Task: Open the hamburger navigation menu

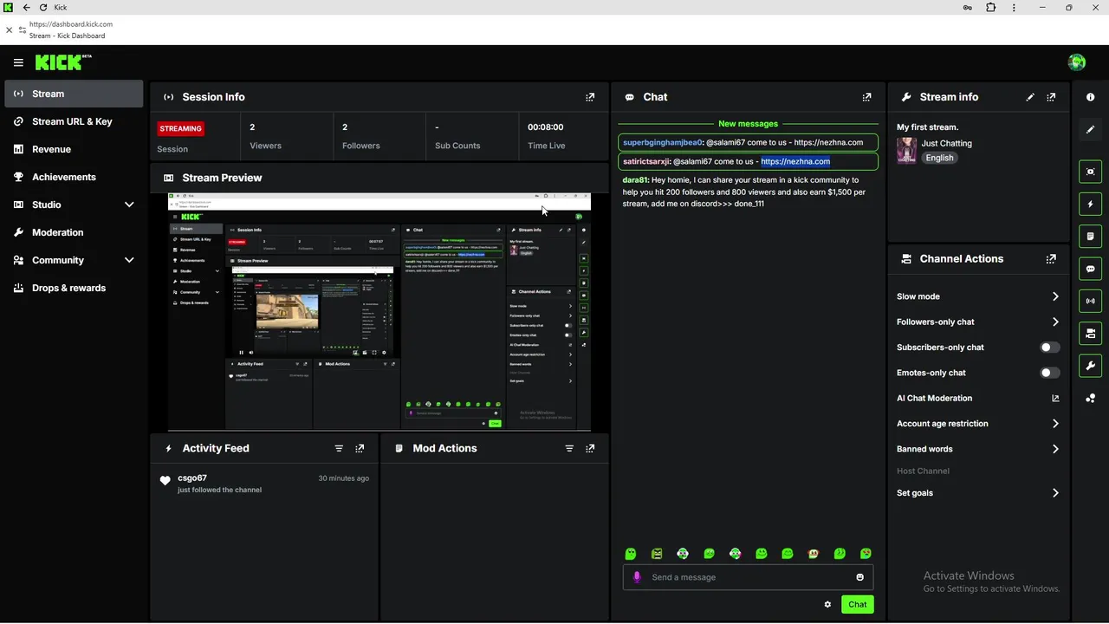Action: point(18,62)
